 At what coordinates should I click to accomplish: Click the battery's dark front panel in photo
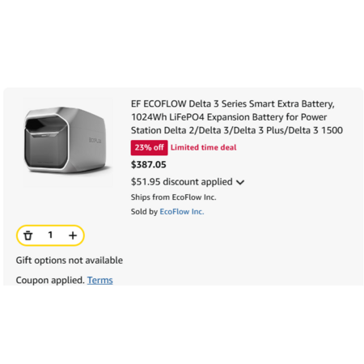(46, 143)
